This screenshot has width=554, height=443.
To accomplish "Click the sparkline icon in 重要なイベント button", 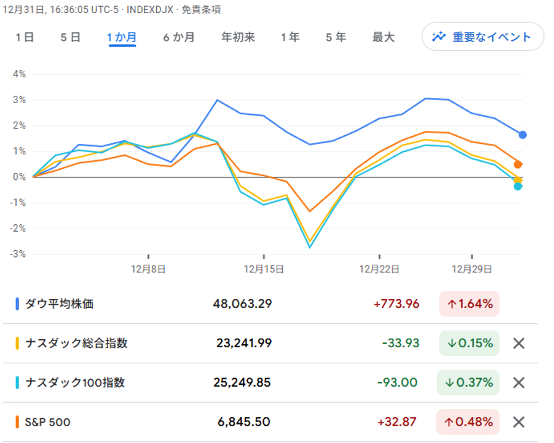I will 439,36.
